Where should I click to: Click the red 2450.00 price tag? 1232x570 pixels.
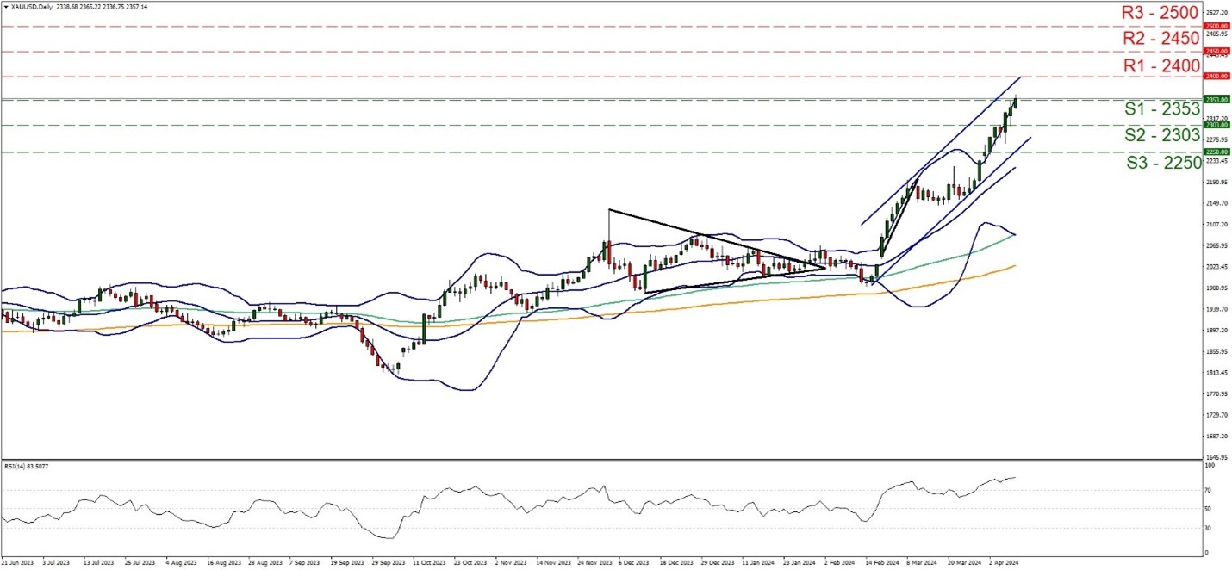(1216, 52)
